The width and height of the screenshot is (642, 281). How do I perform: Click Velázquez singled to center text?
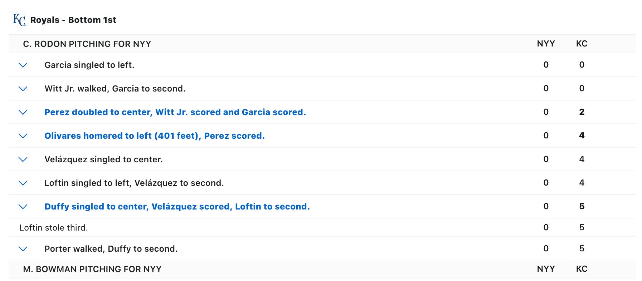(103, 159)
